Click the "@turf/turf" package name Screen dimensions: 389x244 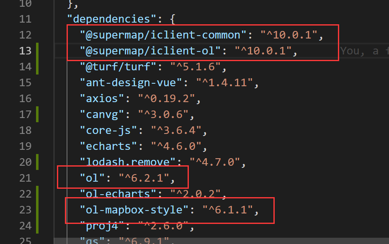pos(118,67)
